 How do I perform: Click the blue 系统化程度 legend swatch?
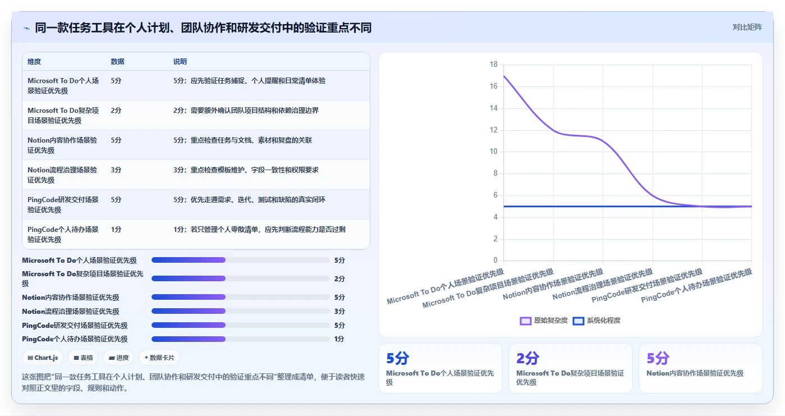coord(579,321)
